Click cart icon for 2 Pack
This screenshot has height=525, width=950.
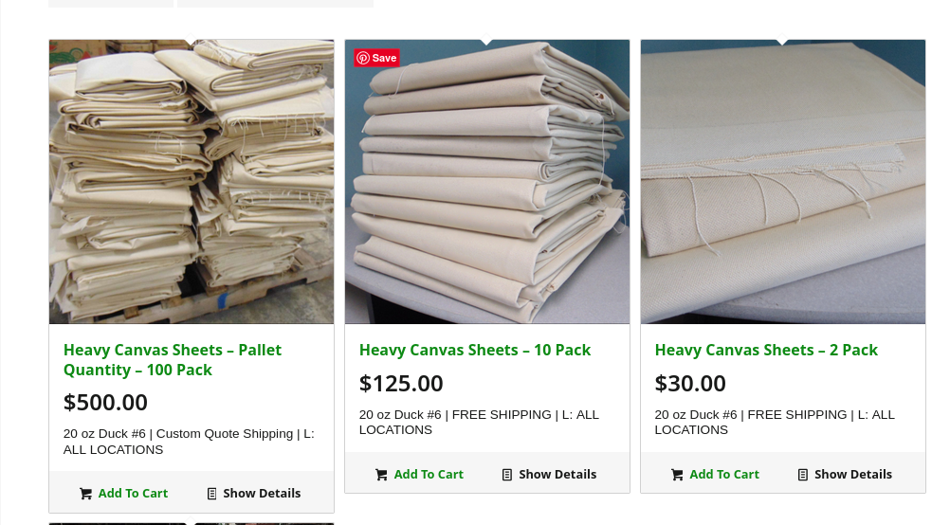pos(677,475)
